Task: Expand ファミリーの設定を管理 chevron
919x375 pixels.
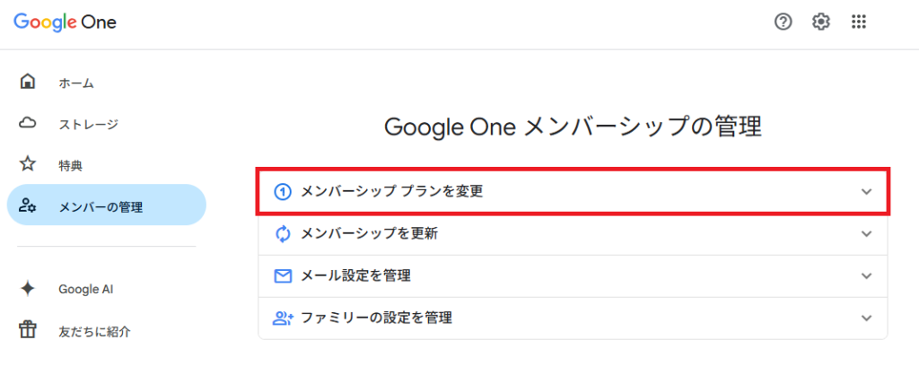Action: pos(866,318)
